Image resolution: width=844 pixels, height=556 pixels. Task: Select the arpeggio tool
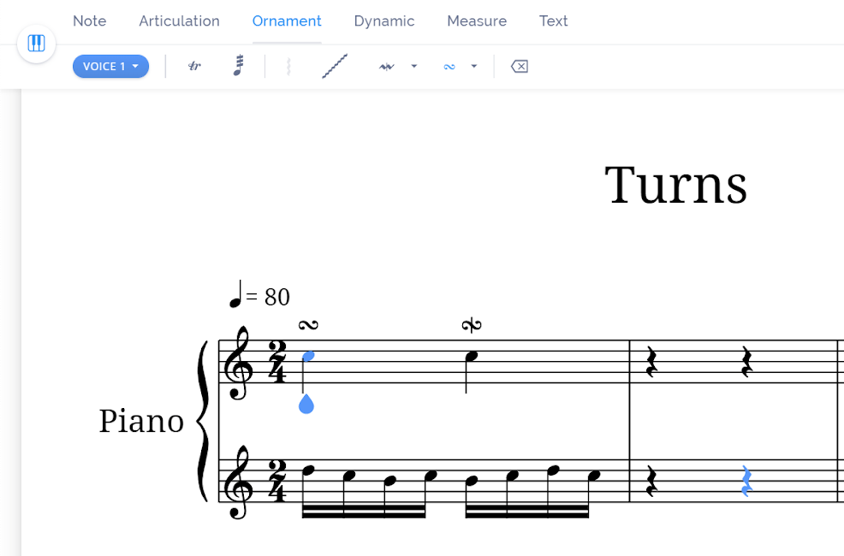pos(288,66)
